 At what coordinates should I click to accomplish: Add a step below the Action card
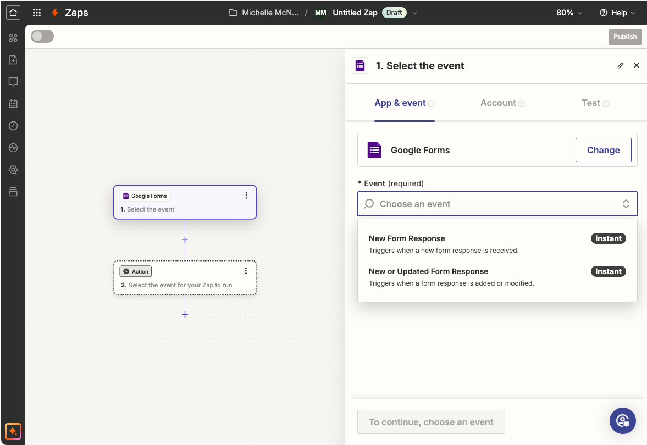click(x=185, y=315)
